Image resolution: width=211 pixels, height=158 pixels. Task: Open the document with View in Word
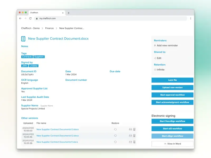(172, 144)
